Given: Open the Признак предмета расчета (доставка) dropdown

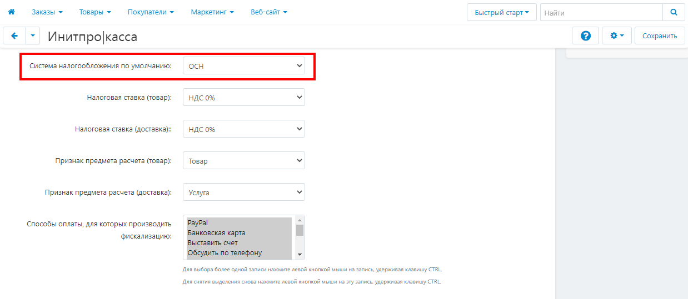Looking at the screenshot, I should coord(244,192).
